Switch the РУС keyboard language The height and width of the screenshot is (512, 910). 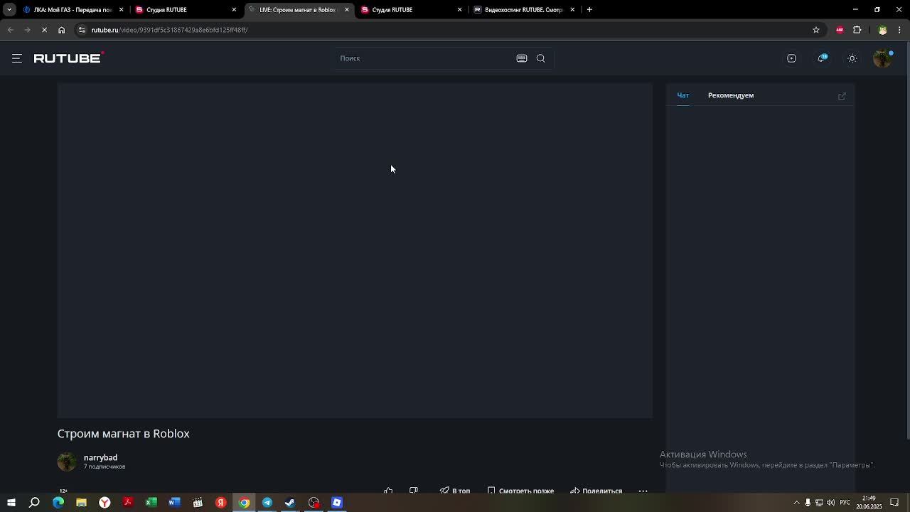(845, 503)
